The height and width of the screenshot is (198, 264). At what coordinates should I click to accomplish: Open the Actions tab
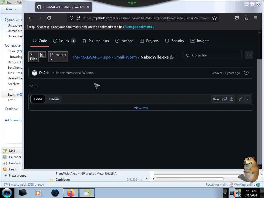(x=124, y=41)
